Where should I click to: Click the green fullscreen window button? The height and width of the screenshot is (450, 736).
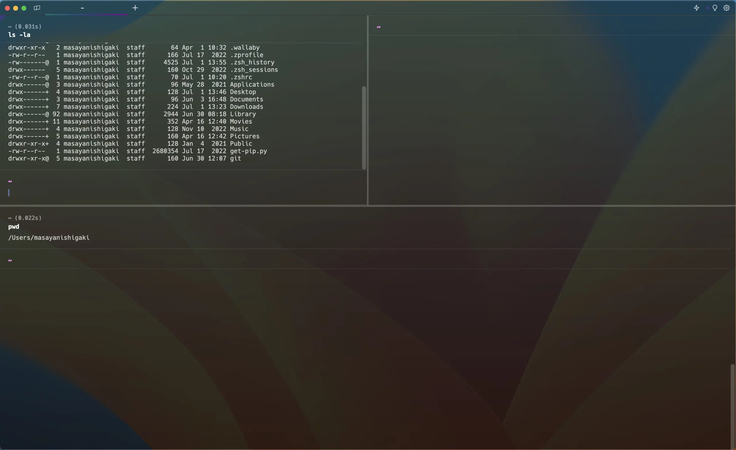point(24,8)
